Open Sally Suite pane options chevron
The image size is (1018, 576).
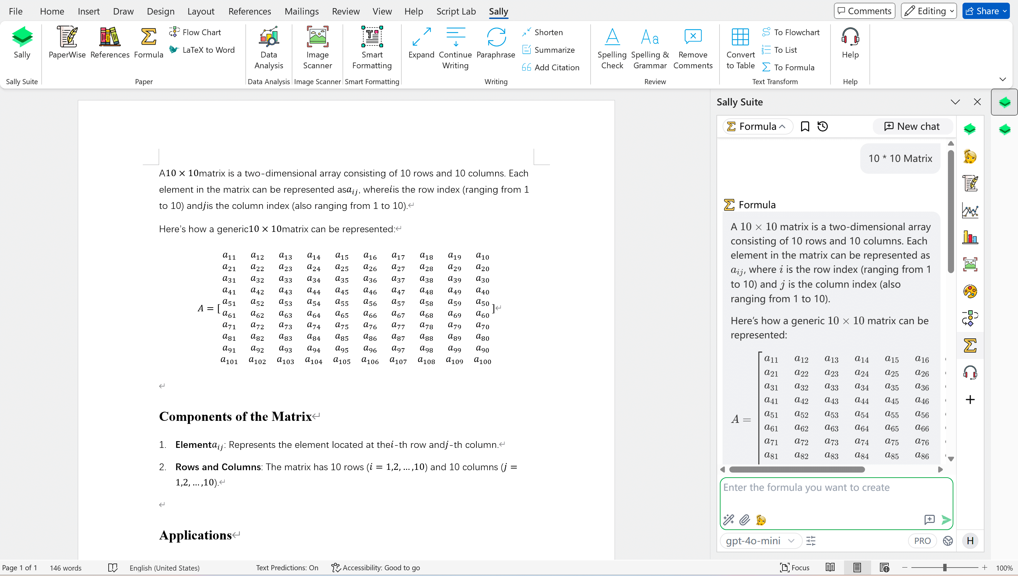point(955,102)
